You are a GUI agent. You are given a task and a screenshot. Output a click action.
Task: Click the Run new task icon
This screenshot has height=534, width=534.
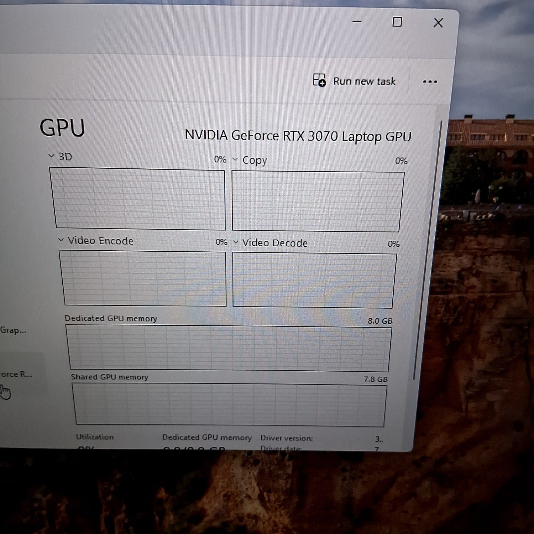(x=319, y=80)
